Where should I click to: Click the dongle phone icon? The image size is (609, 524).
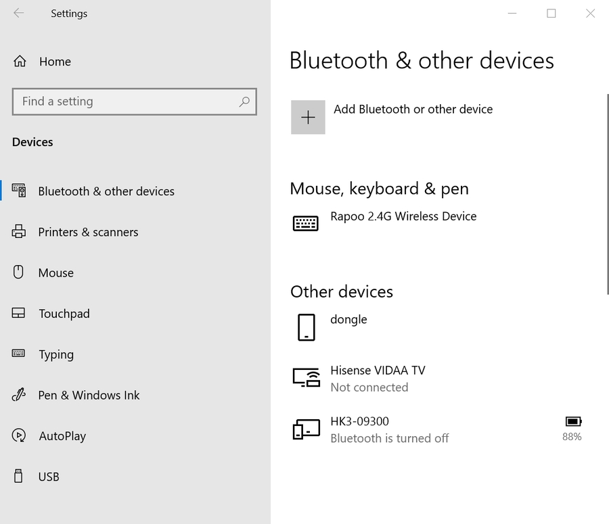(x=306, y=327)
